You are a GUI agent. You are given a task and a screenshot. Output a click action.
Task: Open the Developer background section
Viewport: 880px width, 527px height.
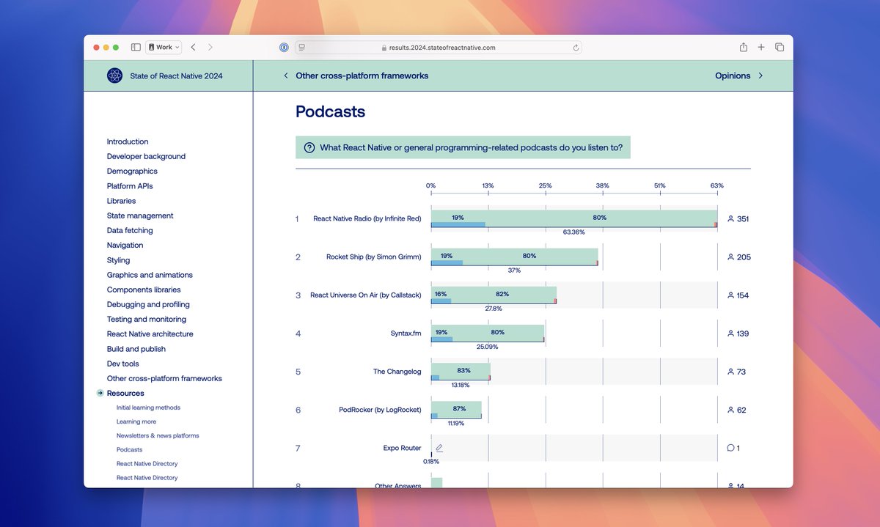tap(146, 156)
